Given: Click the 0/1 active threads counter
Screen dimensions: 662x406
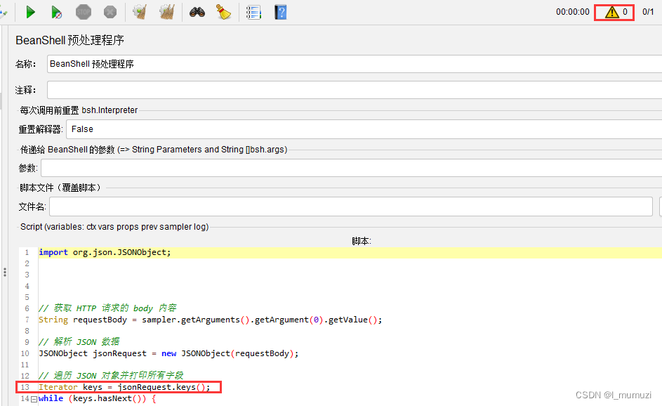Looking at the screenshot, I should coord(648,12).
